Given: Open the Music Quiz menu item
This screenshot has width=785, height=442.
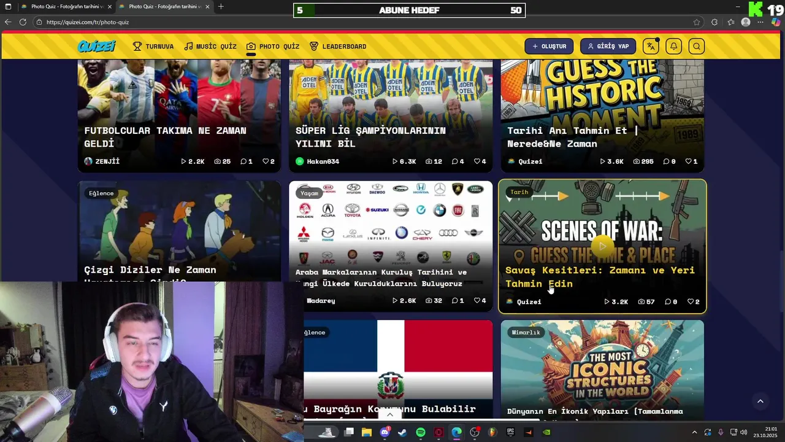Looking at the screenshot, I should point(210,47).
